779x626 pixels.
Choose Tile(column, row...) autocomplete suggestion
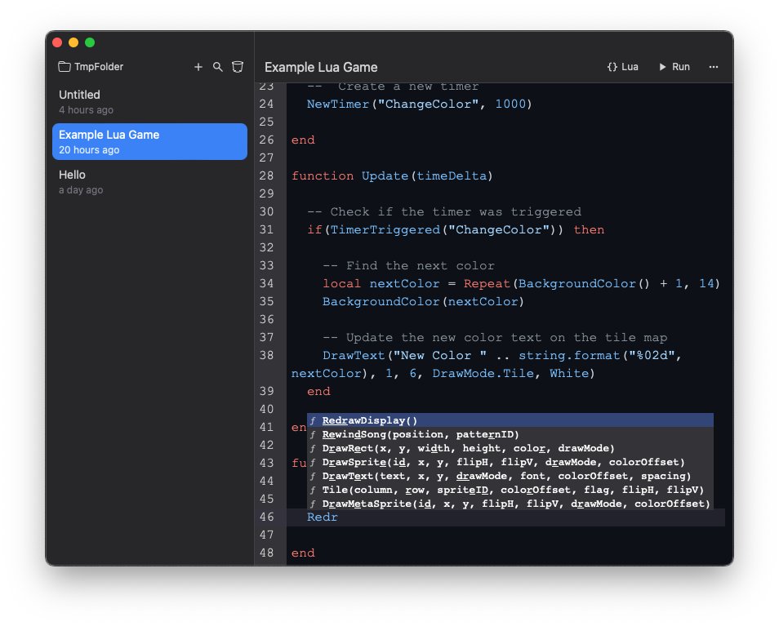510,490
